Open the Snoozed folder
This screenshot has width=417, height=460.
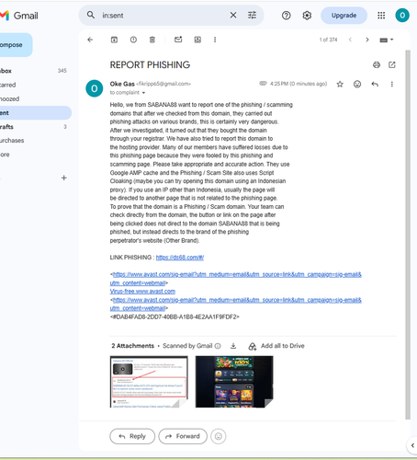pos(35,98)
